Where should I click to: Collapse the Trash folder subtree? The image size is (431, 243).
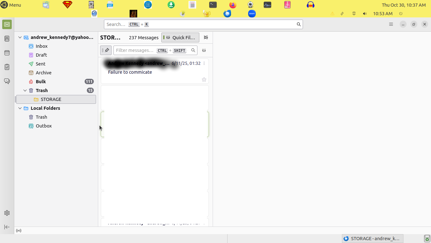pyautogui.click(x=25, y=90)
